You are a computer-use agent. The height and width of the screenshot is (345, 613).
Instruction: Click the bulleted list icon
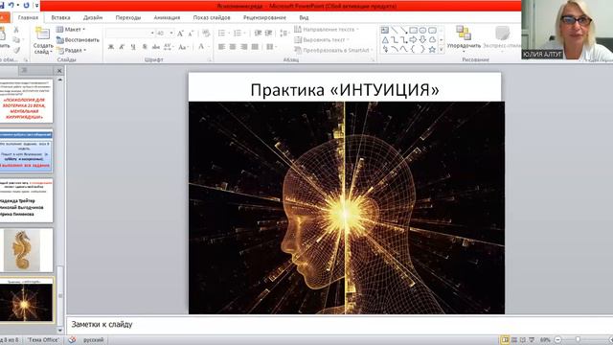click(x=221, y=34)
